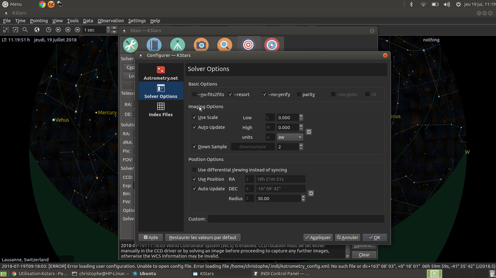Open the sound volume indicator
The image size is (496, 278).
click(x=447, y=4)
